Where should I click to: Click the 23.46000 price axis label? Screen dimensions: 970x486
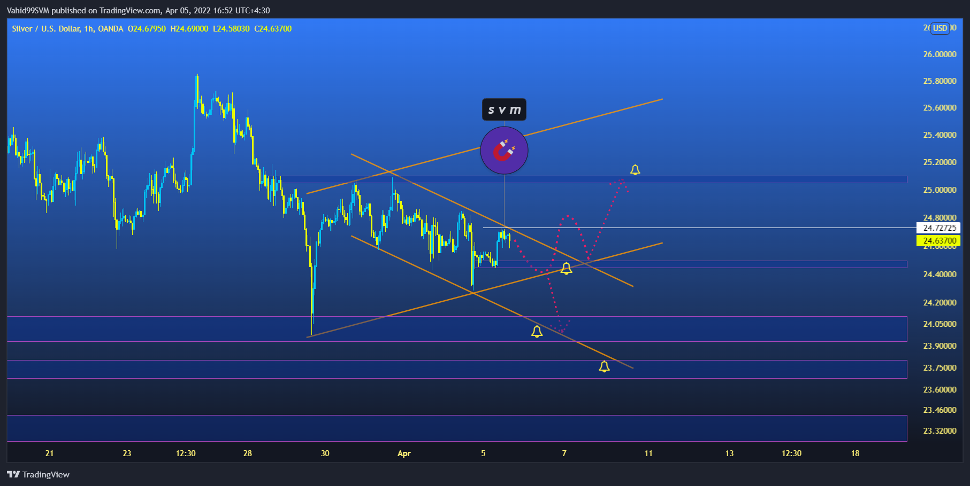pos(940,410)
